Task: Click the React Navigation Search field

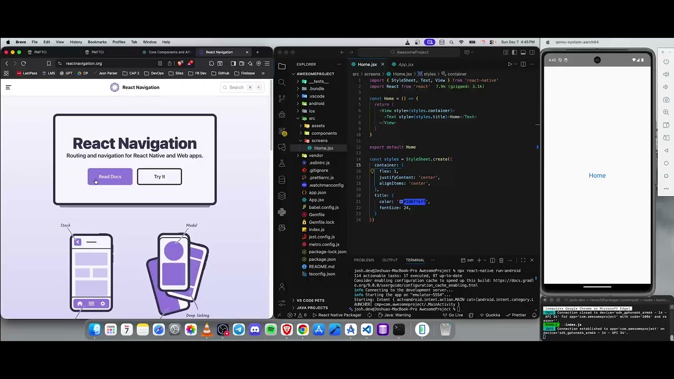Action: coord(242,87)
